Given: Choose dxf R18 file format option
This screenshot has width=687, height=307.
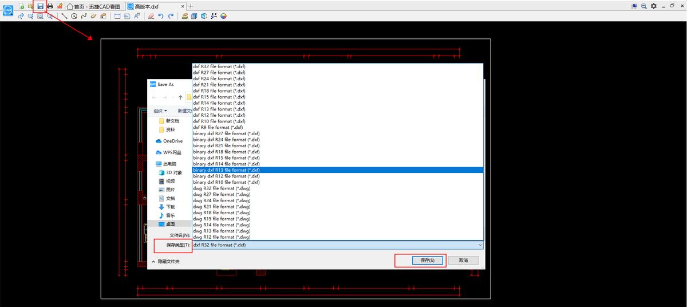Looking at the screenshot, I should click(338, 91).
